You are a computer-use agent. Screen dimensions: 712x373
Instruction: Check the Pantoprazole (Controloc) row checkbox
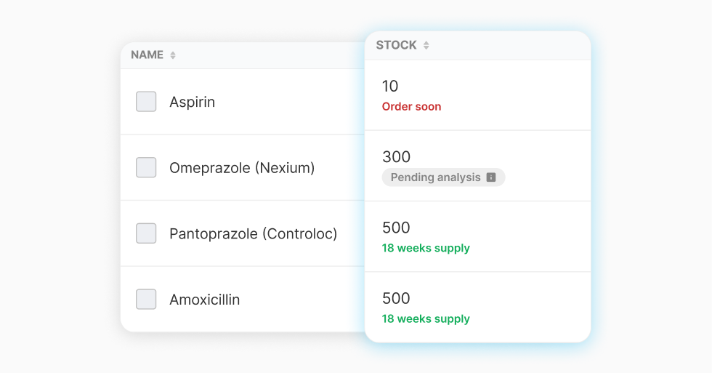coord(146,233)
